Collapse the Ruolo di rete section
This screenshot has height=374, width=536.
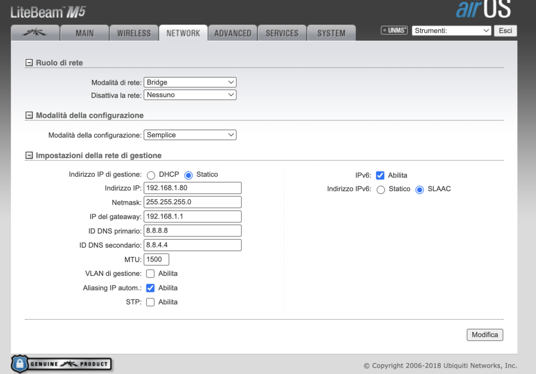point(29,63)
